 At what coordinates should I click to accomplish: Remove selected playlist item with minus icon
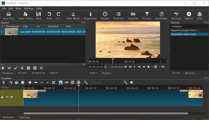(9, 68)
